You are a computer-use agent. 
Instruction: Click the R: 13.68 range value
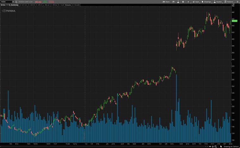(x=61, y=5)
